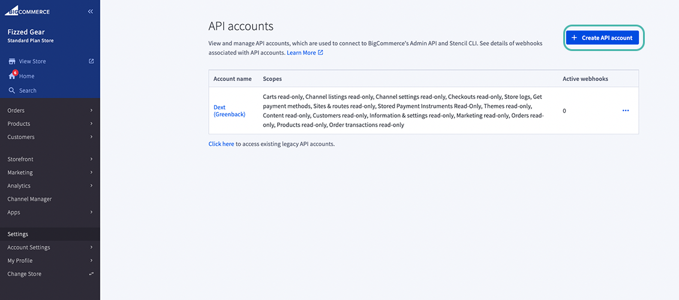Expand the Products menu

point(50,124)
